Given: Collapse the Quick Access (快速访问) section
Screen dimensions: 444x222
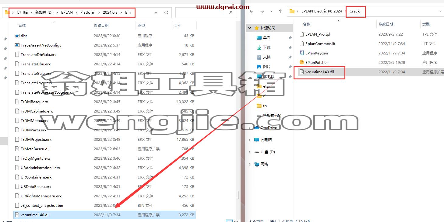Looking at the screenshot, I should click(250, 28).
